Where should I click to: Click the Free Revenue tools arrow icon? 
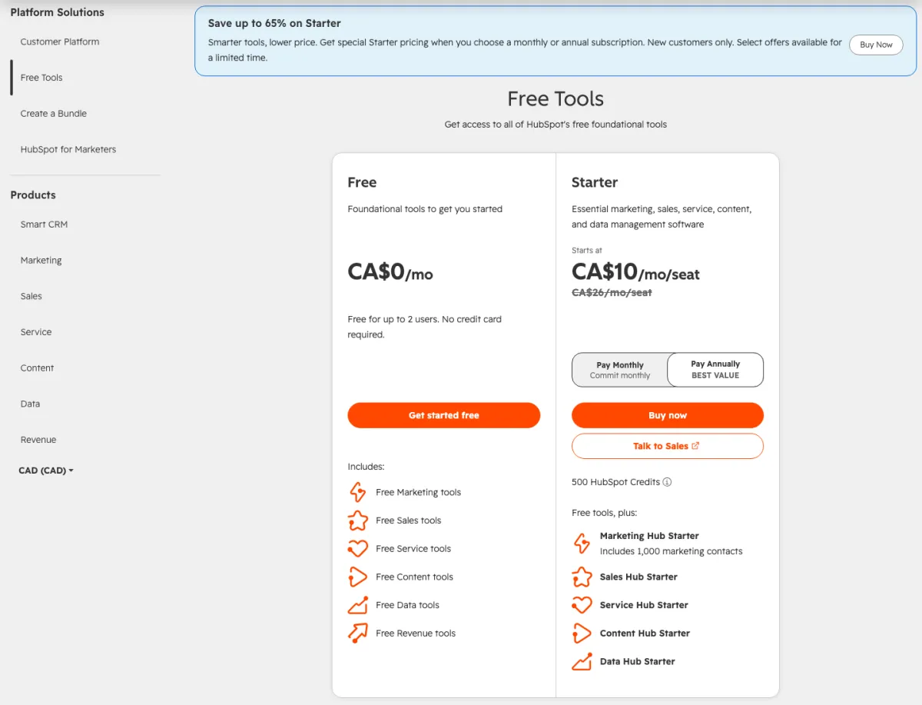tap(357, 634)
